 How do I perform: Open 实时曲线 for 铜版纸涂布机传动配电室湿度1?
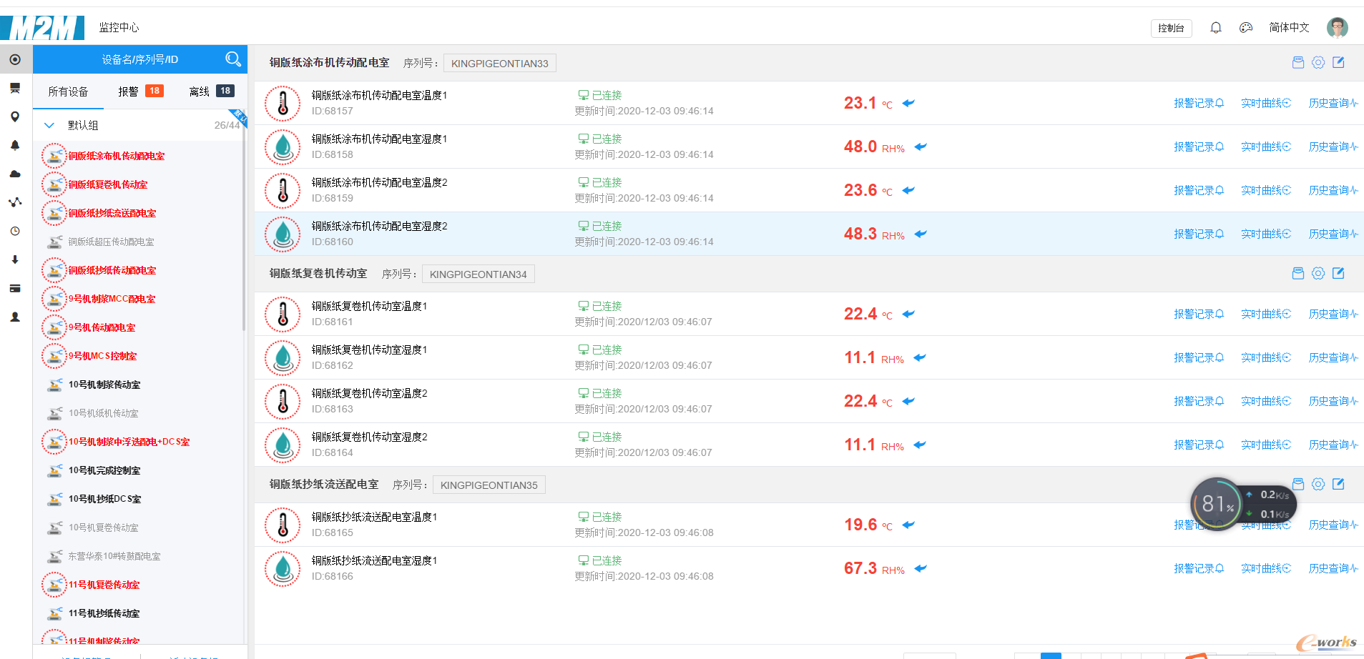point(1266,147)
